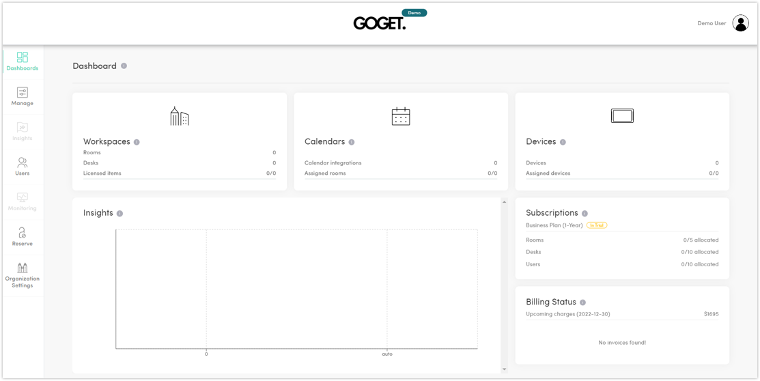Viewport: 760px width, 381px height.
Task: Click the Workspaces card heading
Action: [107, 141]
